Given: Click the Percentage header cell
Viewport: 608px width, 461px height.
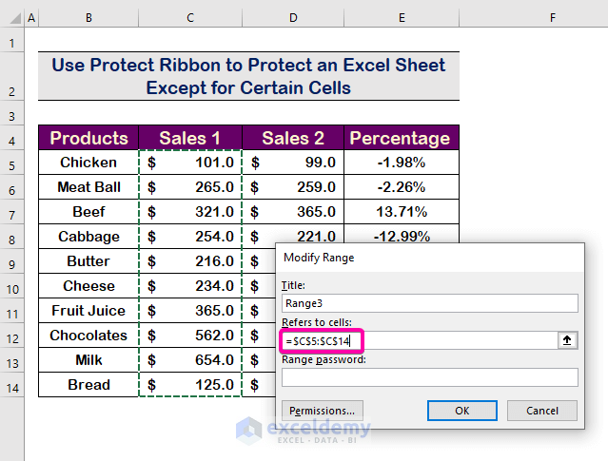Looking at the screenshot, I should click(x=400, y=138).
